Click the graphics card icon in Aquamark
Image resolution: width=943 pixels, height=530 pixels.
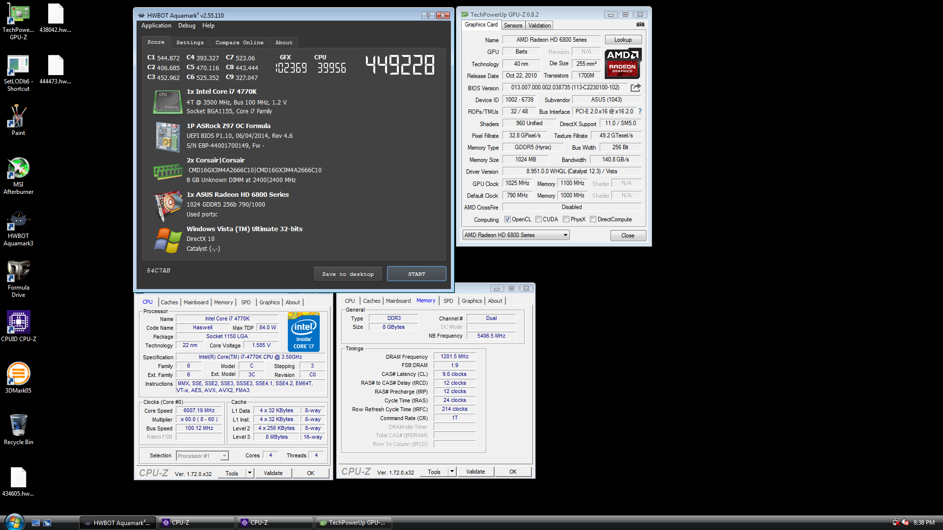pos(168,206)
